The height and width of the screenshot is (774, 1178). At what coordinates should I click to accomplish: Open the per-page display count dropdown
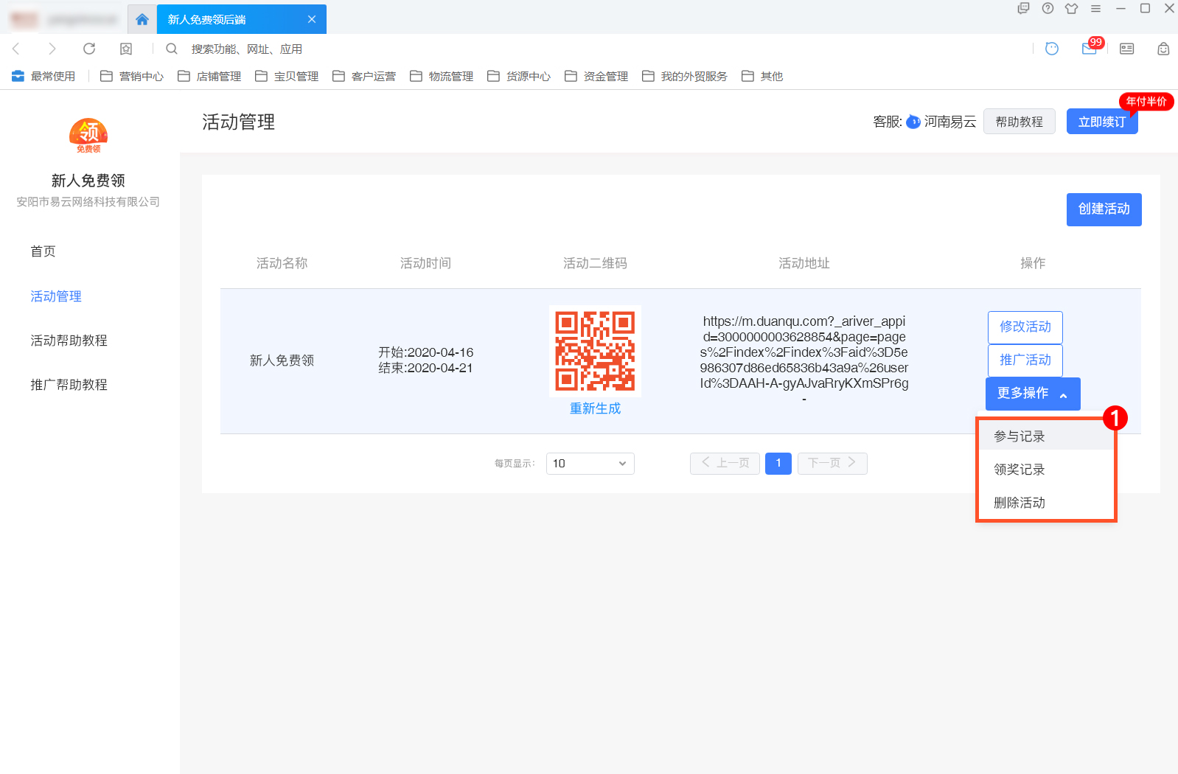pos(590,464)
